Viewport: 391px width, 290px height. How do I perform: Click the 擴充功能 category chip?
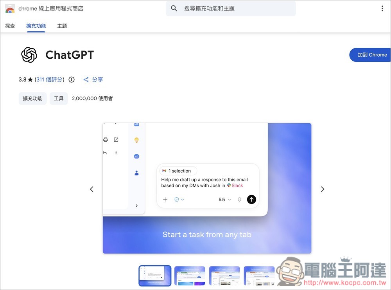click(x=33, y=99)
